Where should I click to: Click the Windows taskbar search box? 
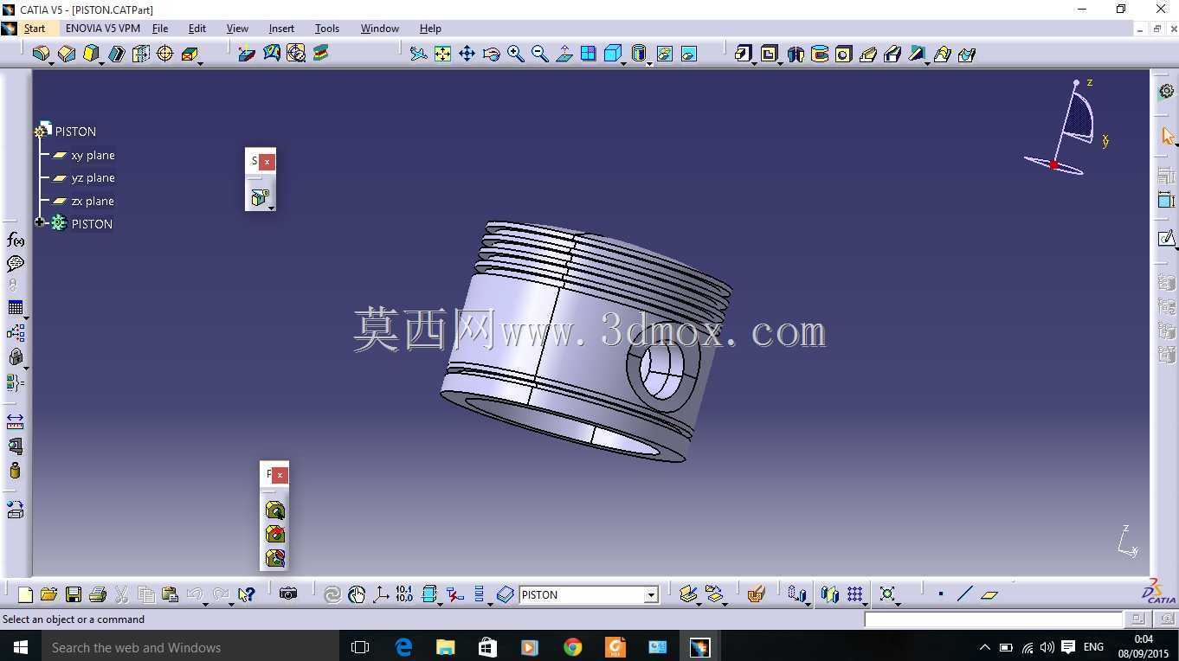pos(190,647)
